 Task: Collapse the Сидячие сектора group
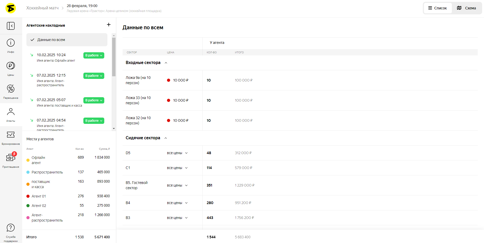[166, 138]
